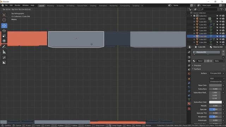Image resolution: width=226 pixels, height=127 pixels.
Task: Uncheck the Collection exclude checkbox
Action: [x=194, y=16]
